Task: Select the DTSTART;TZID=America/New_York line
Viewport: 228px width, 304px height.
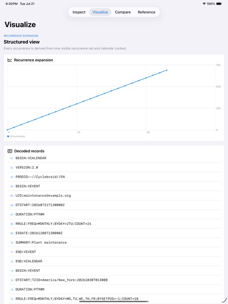Action: pyautogui.click(x=114, y=280)
